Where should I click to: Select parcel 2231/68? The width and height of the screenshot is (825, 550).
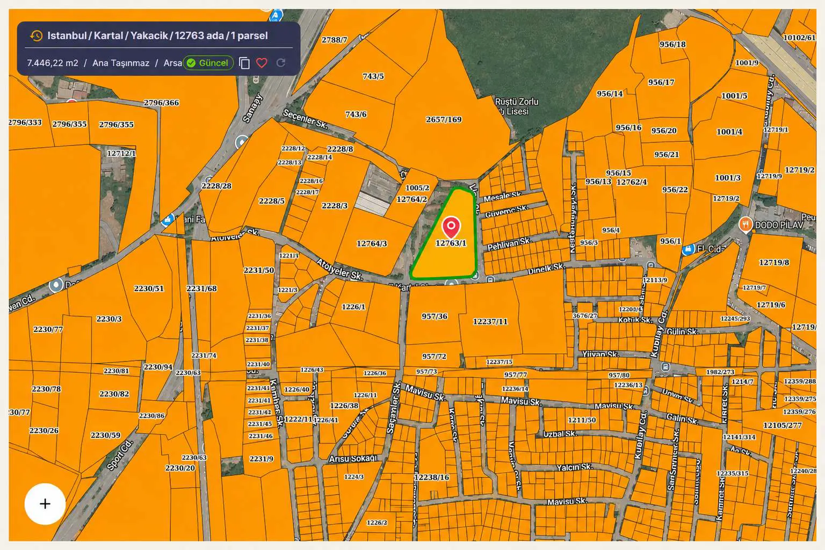pos(201,288)
